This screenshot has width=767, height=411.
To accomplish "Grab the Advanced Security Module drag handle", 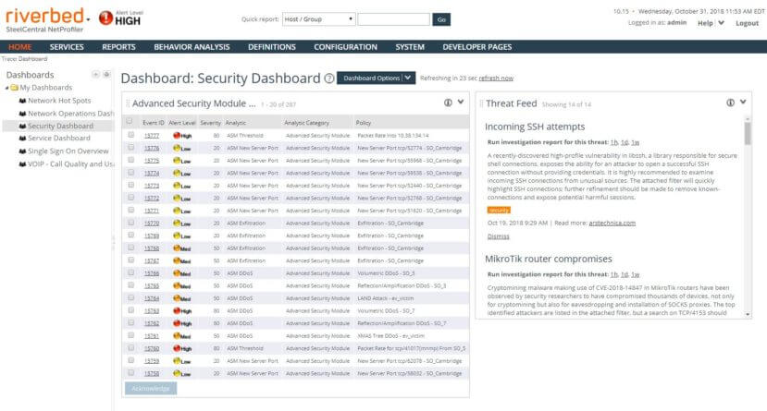I will pos(129,103).
